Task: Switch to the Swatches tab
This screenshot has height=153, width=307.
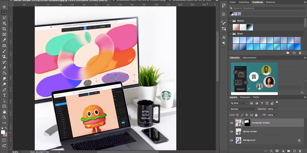Action: click(x=244, y=2)
